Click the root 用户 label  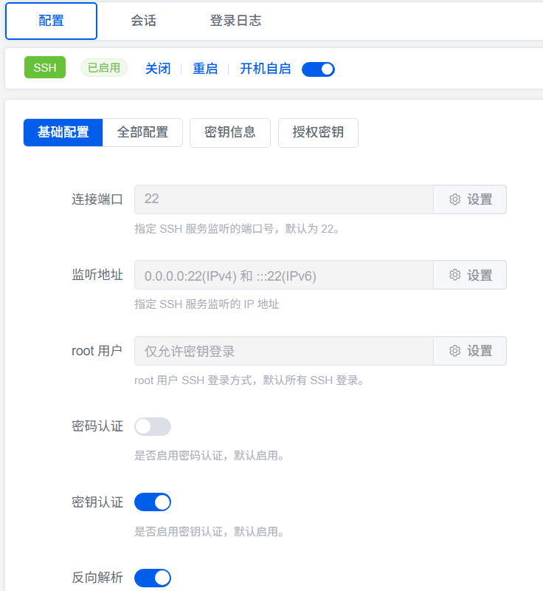97,351
